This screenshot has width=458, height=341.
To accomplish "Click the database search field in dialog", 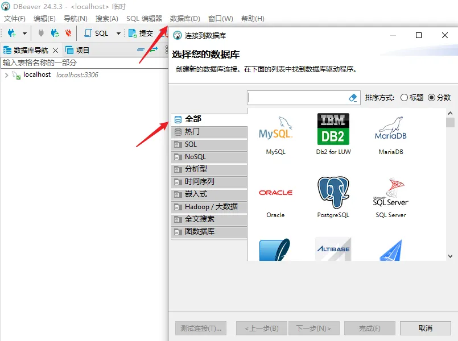I will point(298,98).
